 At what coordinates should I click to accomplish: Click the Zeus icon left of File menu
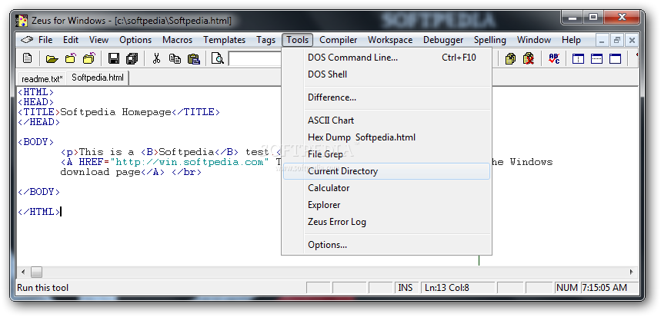[27, 40]
